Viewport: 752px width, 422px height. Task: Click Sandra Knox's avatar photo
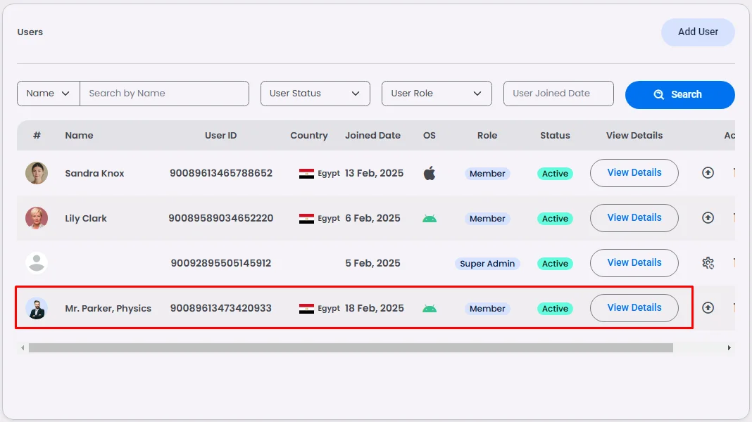point(37,173)
